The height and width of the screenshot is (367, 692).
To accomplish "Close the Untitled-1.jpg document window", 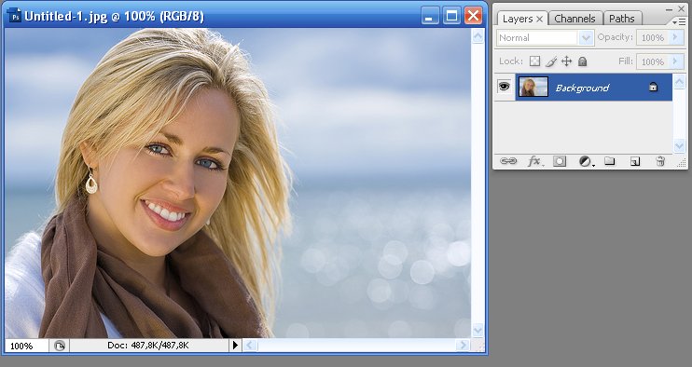I will coord(473,17).
